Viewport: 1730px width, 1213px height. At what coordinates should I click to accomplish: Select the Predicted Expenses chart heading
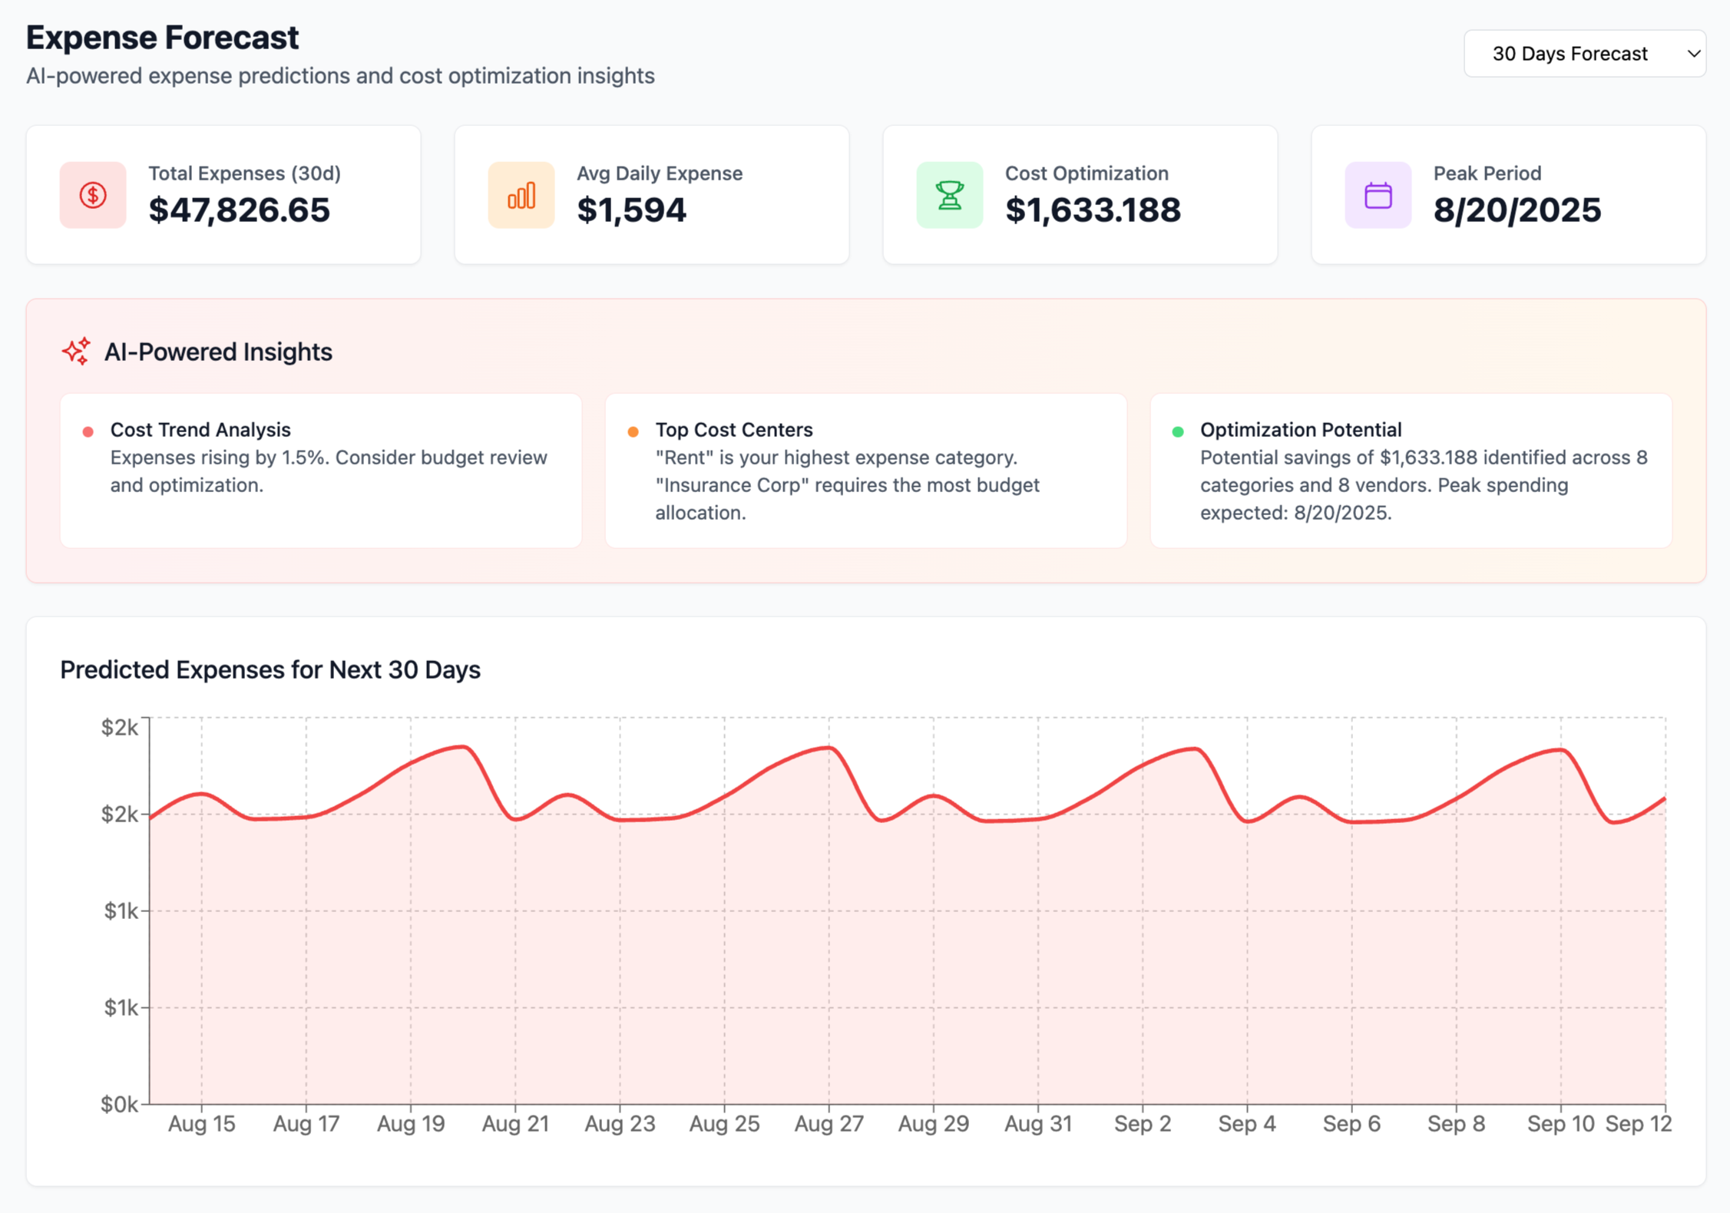[270, 669]
